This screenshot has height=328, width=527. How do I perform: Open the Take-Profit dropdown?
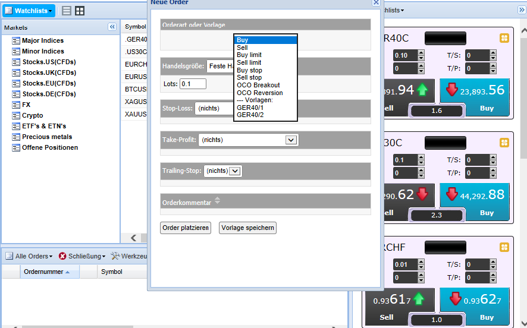pyautogui.click(x=291, y=140)
